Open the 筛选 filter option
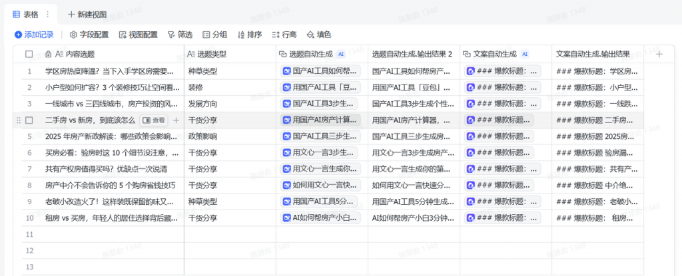Image resolution: width=682 pixels, height=276 pixels. 180,35
